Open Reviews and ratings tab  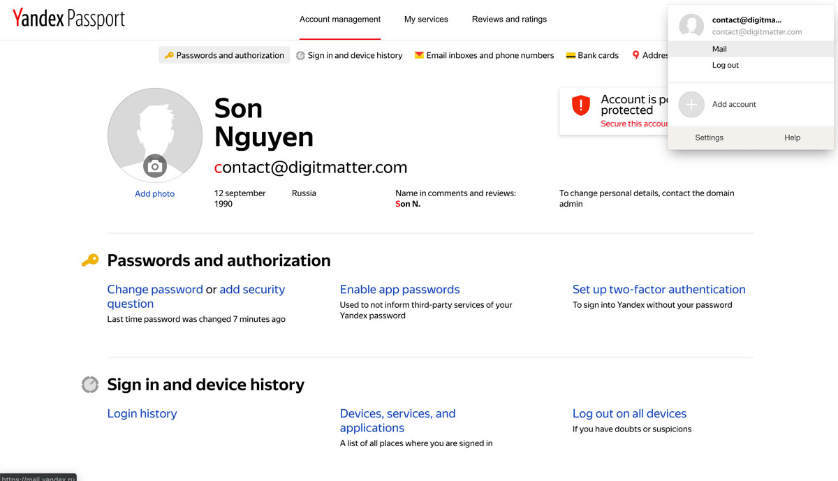pos(509,20)
